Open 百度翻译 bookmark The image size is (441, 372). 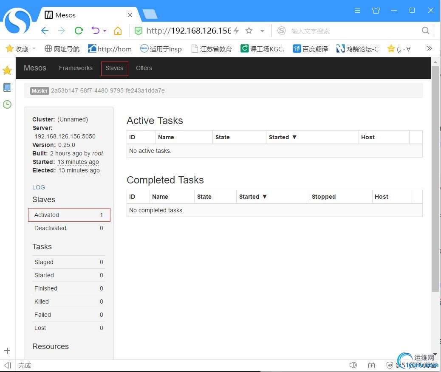pos(310,49)
